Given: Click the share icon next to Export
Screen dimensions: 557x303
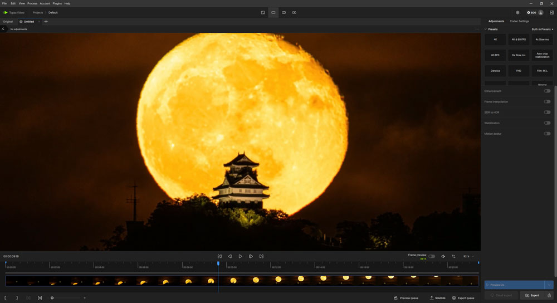Looking at the screenshot, I should (549, 295).
